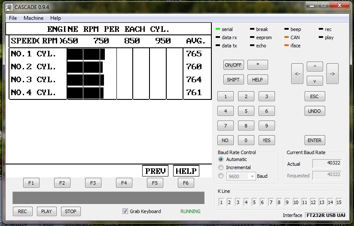
Task: Click the PREV softkey on display
Action: (x=155, y=171)
